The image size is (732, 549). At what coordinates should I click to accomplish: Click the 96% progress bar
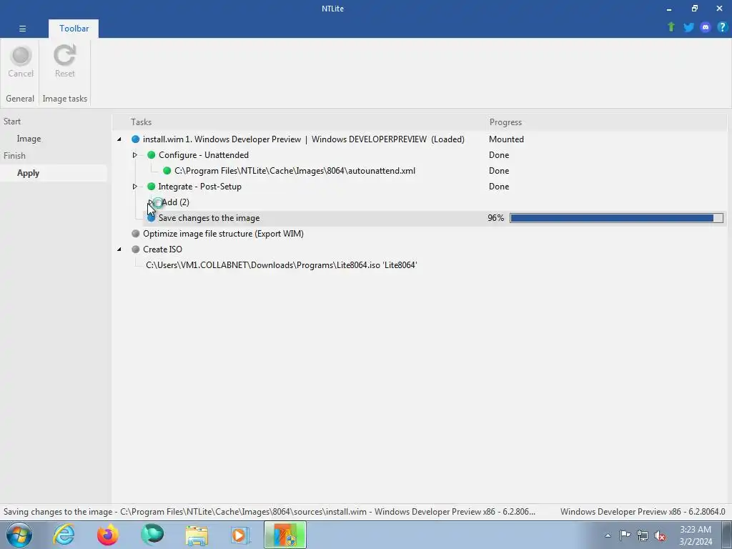point(616,218)
